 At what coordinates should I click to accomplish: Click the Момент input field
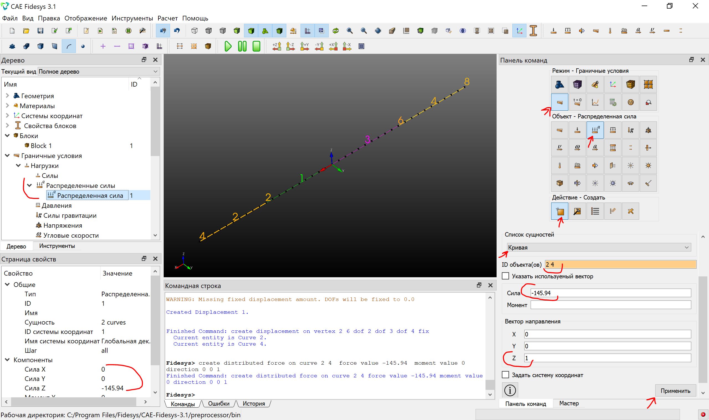610,305
